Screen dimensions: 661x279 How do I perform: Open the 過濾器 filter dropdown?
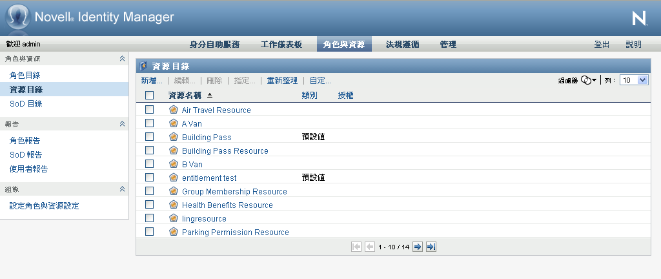589,80
